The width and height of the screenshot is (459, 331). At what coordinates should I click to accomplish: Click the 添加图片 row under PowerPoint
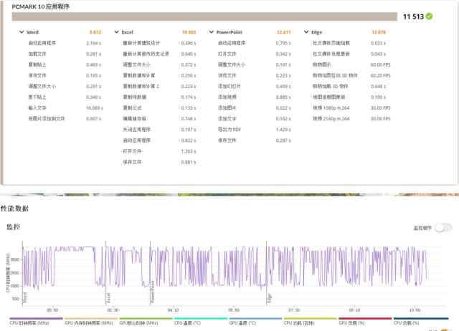click(x=255, y=108)
